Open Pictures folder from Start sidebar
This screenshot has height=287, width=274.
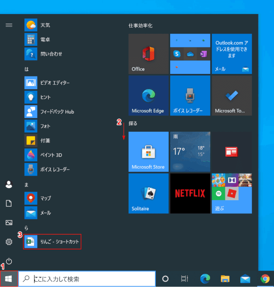(x=9, y=222)
